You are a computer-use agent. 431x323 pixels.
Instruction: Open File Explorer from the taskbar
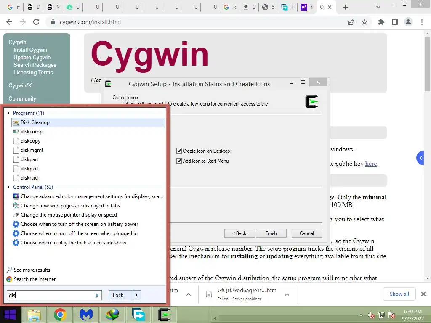(34, 315)
